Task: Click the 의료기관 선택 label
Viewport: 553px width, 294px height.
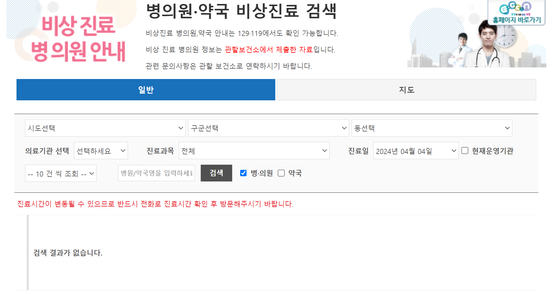Action: (x=47, y=151)
